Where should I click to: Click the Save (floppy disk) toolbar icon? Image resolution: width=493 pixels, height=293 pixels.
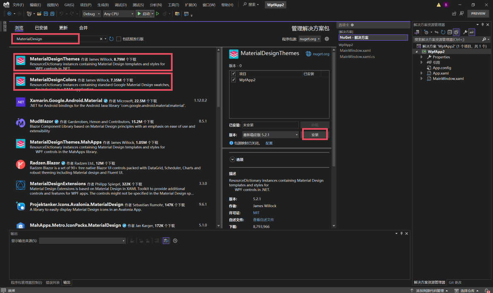tap(46, 14)
